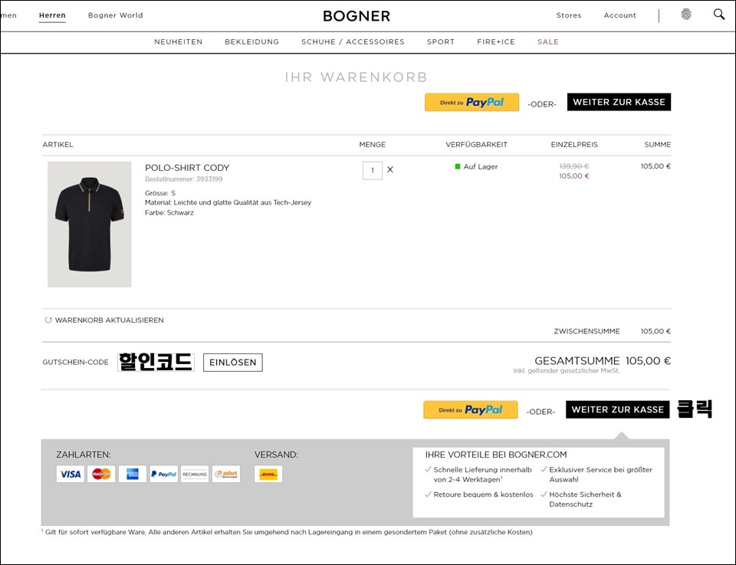The width and height of the screenshot is (736, 565).
Task: Click the DHL shipping icon
Action: click(x=268, y=474)
